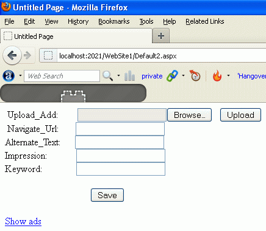Click the bar chart toolbar icon
This screenshot has width=266, height=231.
(129, 76)
